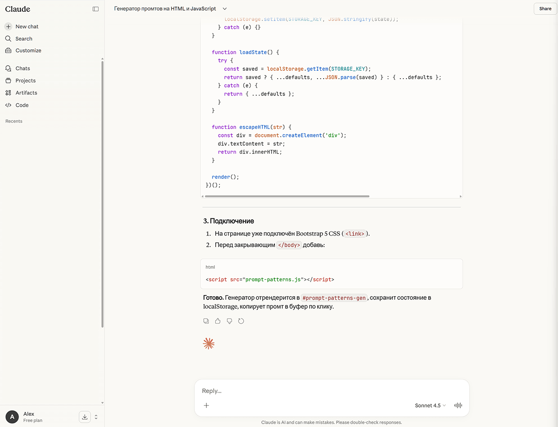This screenshot has height=427, width=558.
Task: Click the download app icon near profile
Action: 85,417
